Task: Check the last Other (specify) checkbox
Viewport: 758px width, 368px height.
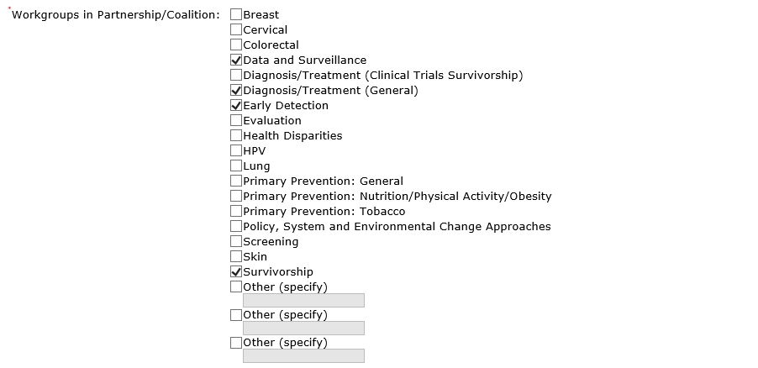Action: pos(236,343)
